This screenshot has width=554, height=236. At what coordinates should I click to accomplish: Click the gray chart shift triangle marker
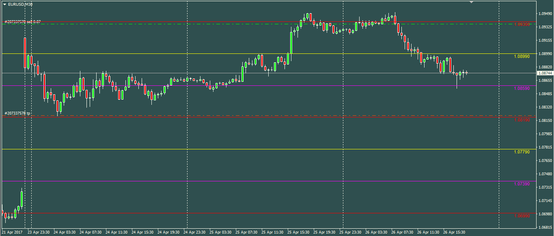pos(471,2)
